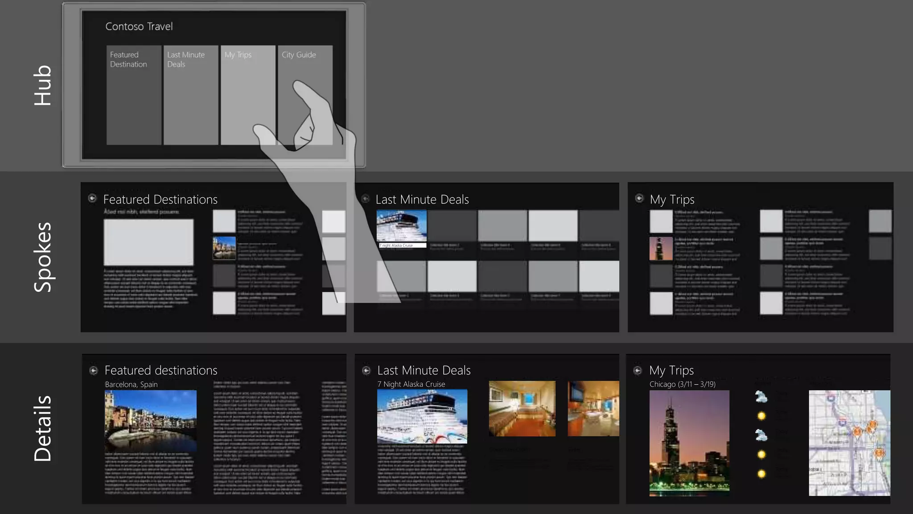
Task: Click the Chicago map with orange pins
Action: (x=849, y=443)
